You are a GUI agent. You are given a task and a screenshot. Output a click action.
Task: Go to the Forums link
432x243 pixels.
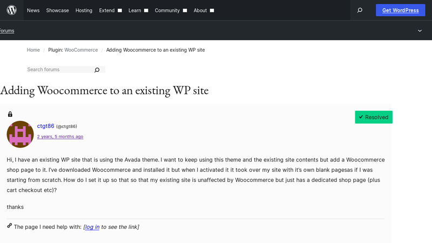click(7, 31)
